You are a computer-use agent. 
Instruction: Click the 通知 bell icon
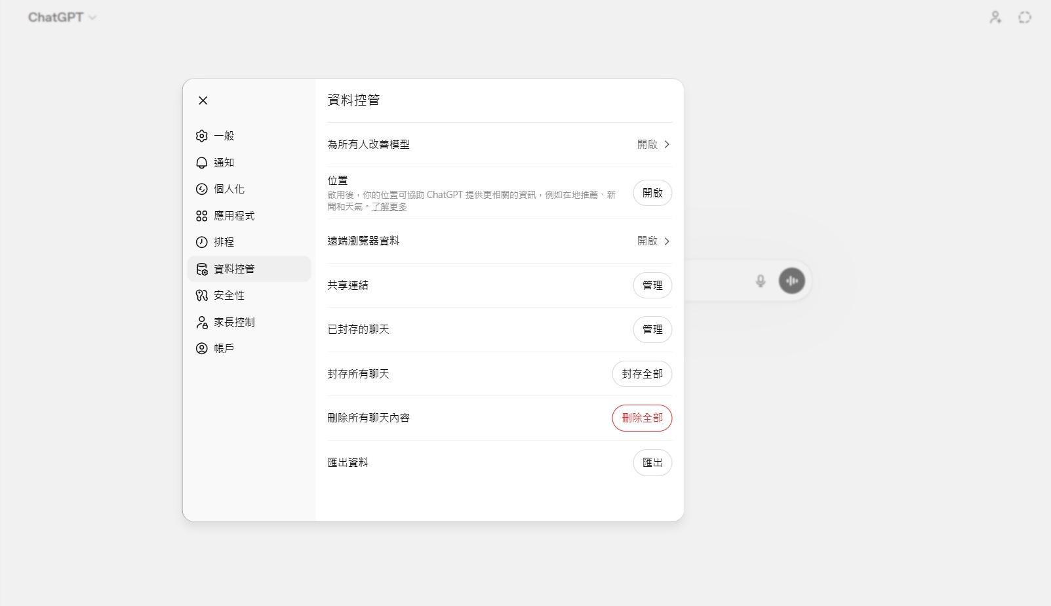coord(202,163)
